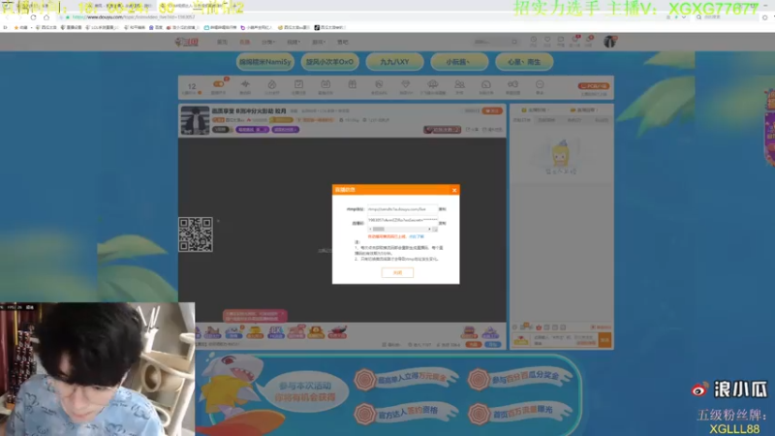The image size is (775, 436).
Task: Click the calendar icon in streamer toolbar
Action: coord(325,84)
